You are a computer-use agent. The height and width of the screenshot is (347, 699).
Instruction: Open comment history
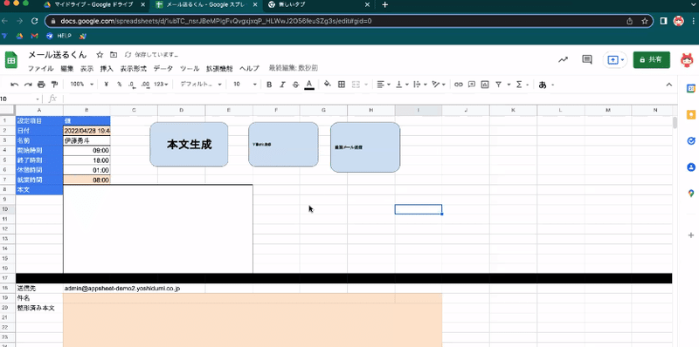pos(587,59)
